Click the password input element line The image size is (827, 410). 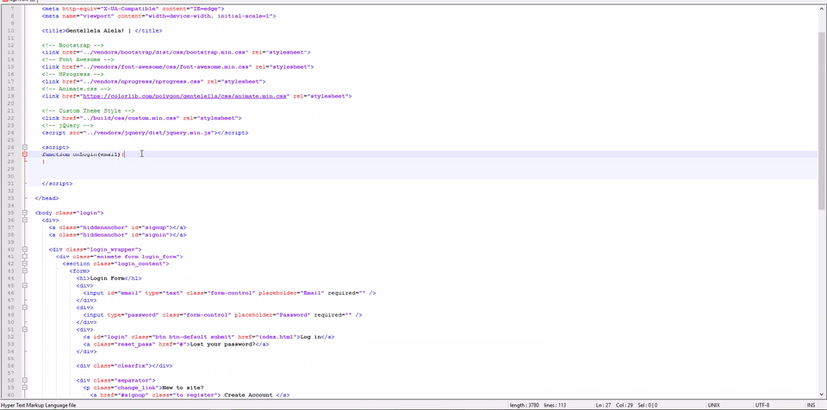(x=222, y=314)
